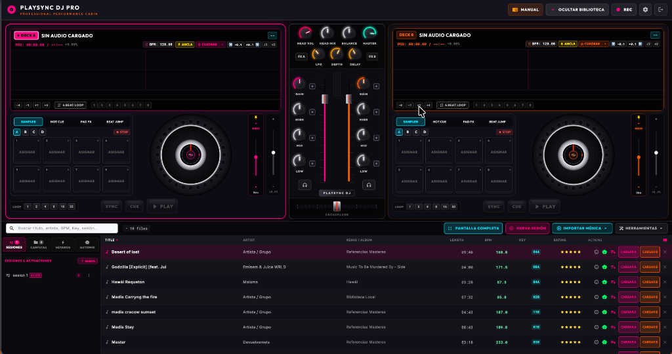Click the three-dot menu for sesion 1
This screenshot has width=672, height=354.
tap(89, 275)
